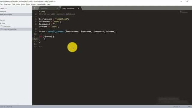
Task: Click line number 15 in gutter
Action: [x=35, y=46]
